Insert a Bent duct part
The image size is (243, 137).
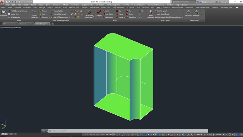click(106, 11)
